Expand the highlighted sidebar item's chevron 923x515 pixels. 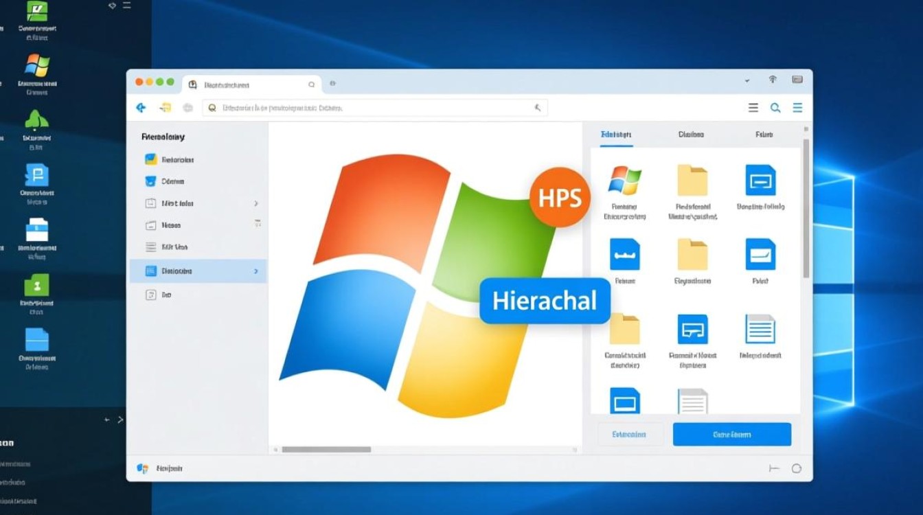click(x=255, y=271)
